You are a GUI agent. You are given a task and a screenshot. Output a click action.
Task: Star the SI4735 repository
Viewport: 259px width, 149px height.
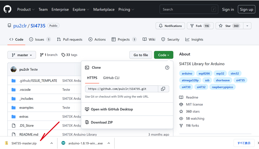click(x=229, y=26)
